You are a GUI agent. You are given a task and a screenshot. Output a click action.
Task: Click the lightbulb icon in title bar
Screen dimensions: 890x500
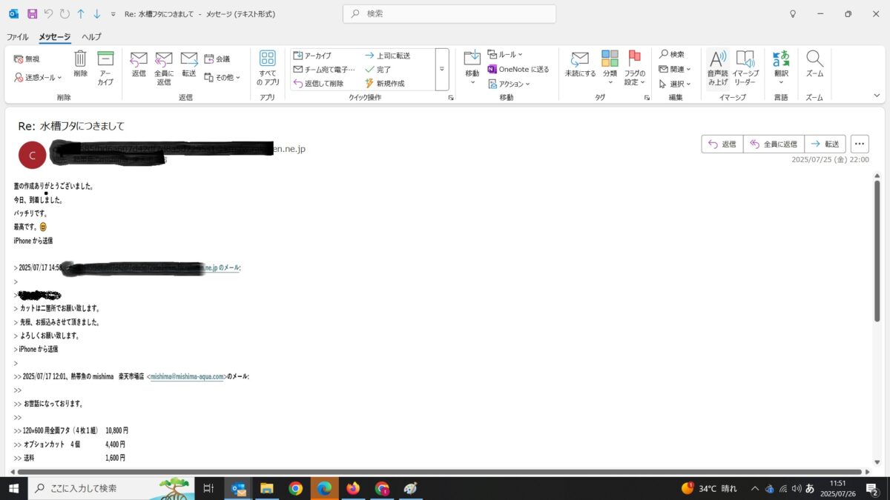[793, 14]
